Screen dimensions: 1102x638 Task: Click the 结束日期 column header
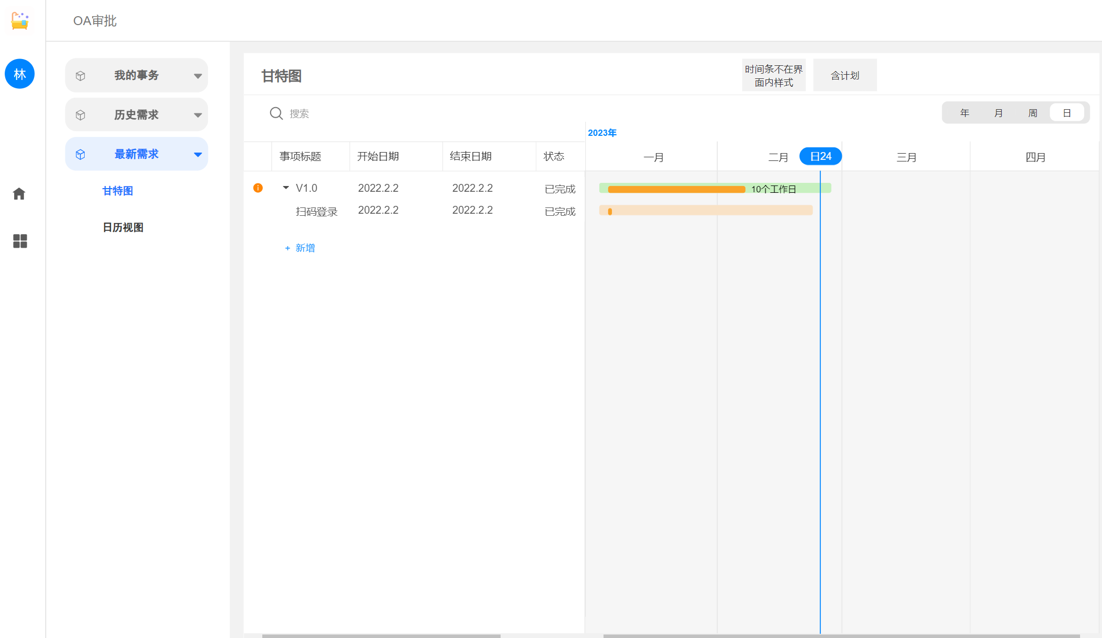pos(471,156)
